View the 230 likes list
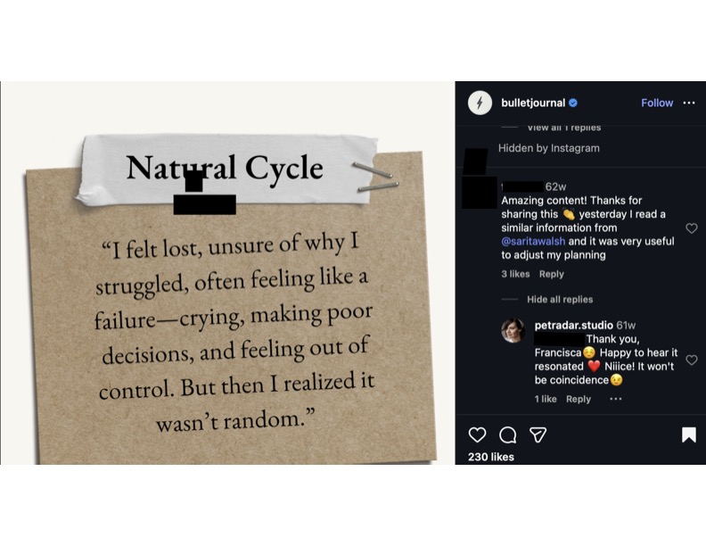This screenshot has height=546, width=706. (491, 457)
